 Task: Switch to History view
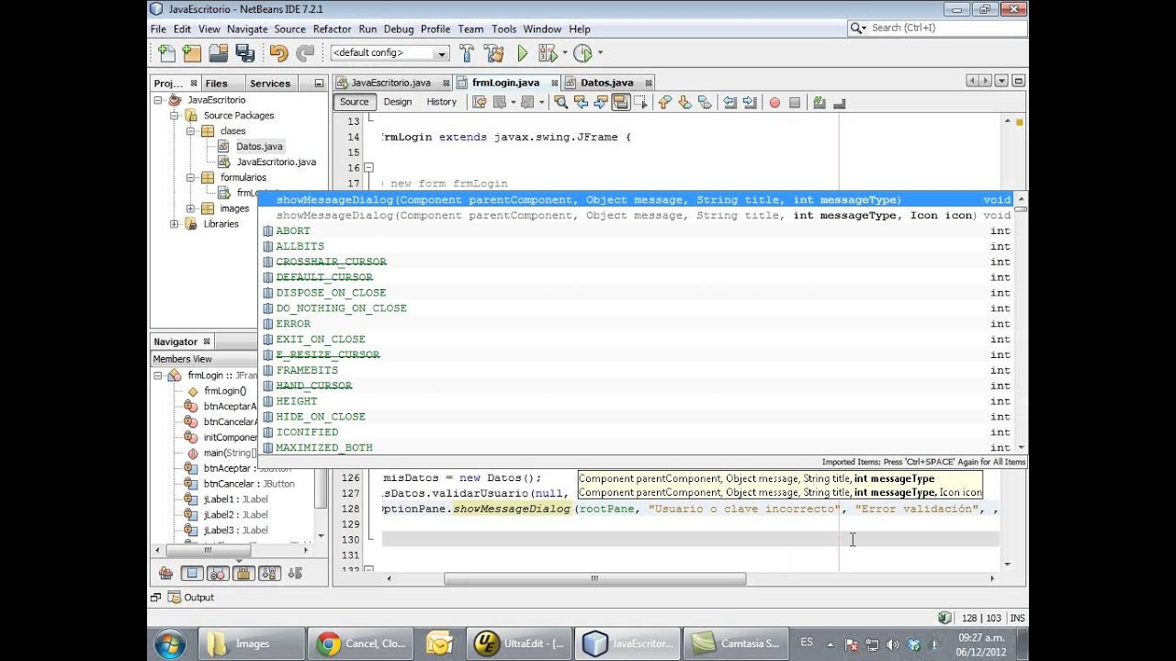click(x=441, y=102)
